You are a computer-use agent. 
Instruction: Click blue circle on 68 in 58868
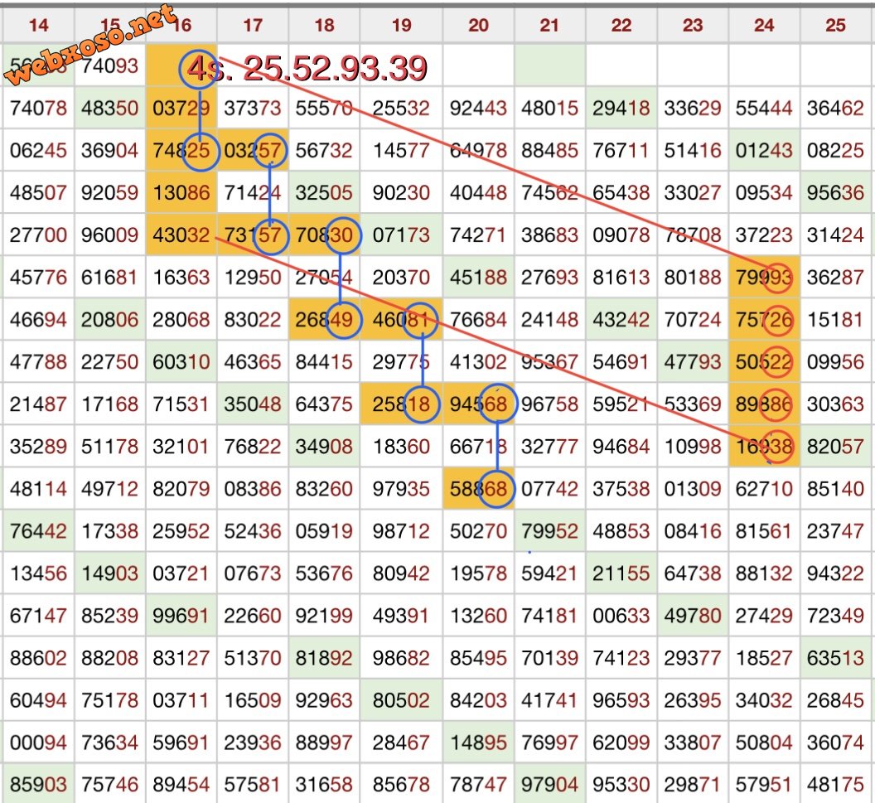[x=496, y=489]
